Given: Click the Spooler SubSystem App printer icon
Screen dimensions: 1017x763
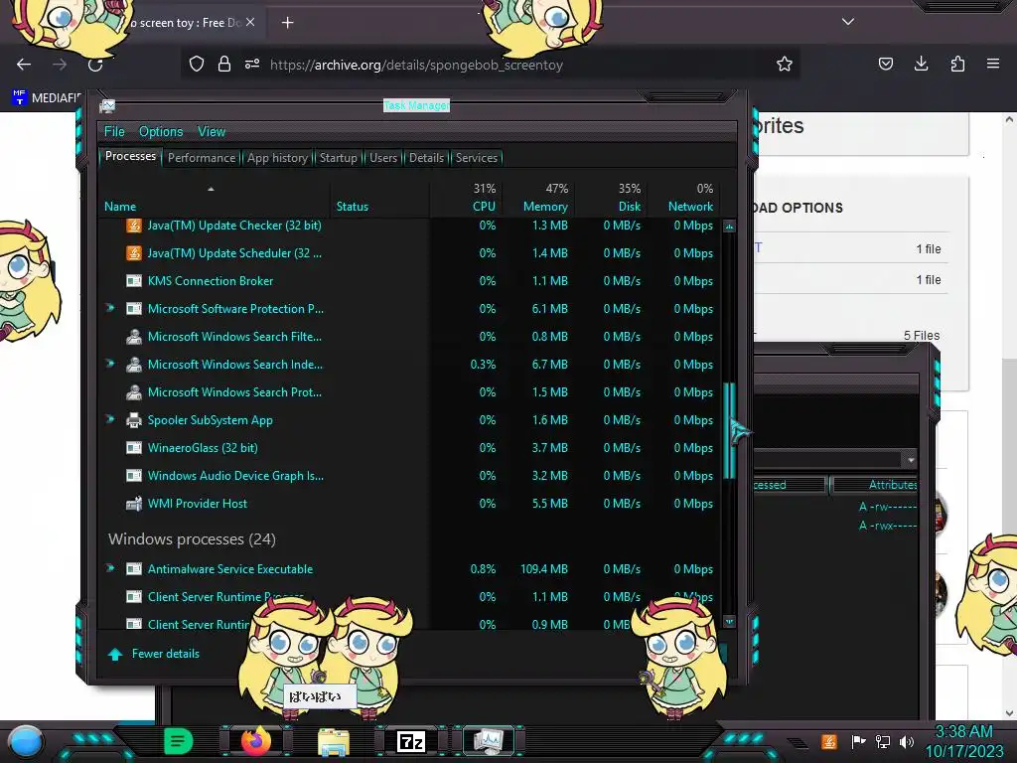Looking at the screenshot, I should point(134,420).
